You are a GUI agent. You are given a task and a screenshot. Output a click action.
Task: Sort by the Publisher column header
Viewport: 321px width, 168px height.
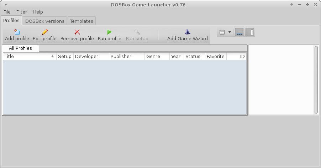[127, 57]
